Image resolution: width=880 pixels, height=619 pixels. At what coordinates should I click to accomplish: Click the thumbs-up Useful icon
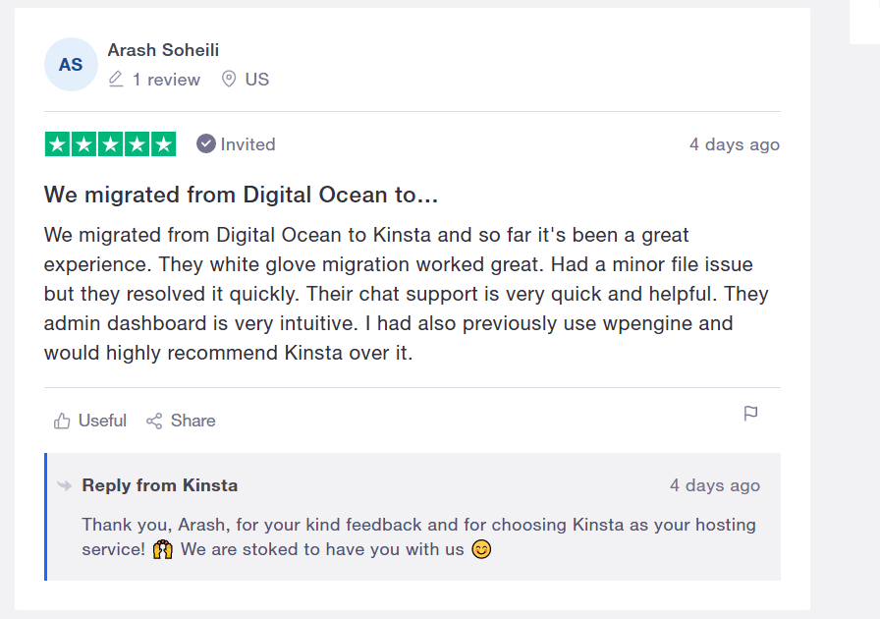point(62,421)
